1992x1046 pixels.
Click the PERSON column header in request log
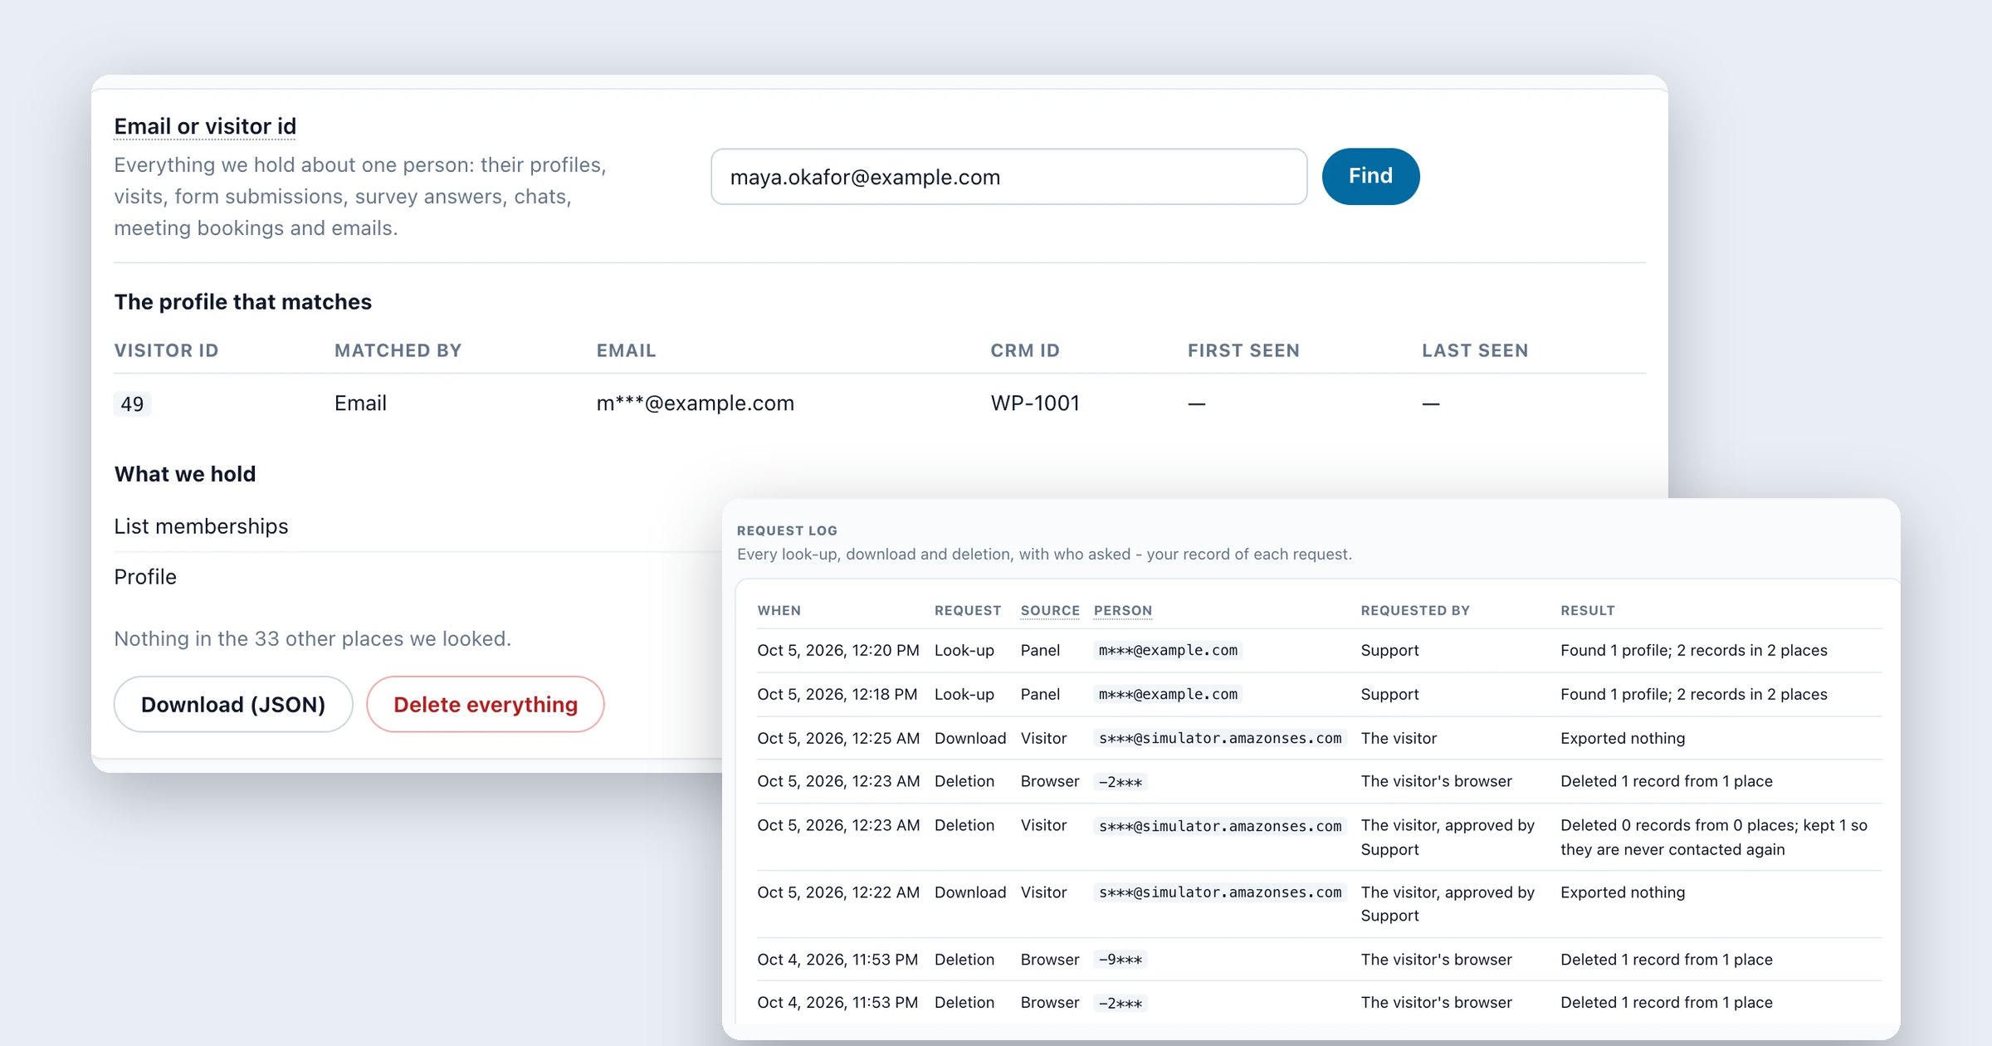[x=1123, y=610]
